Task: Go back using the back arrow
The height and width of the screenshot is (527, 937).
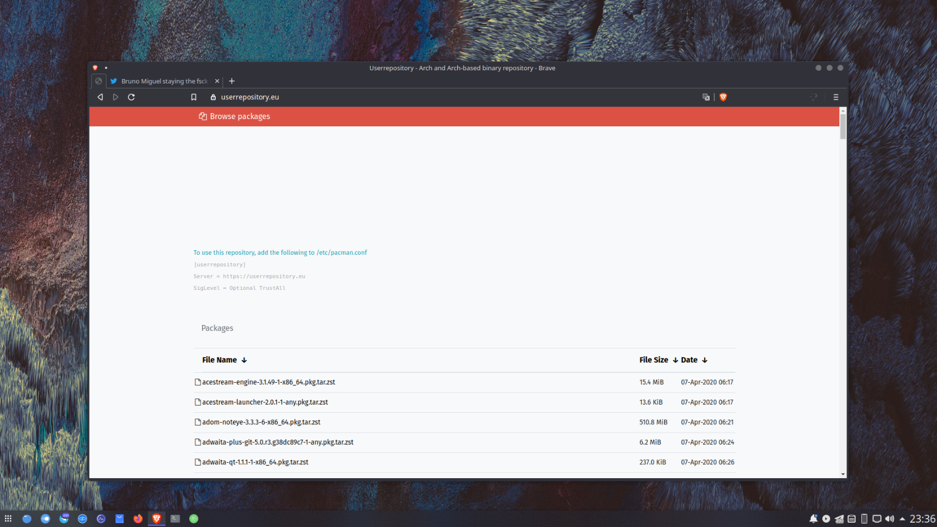Action: [100, 97]
